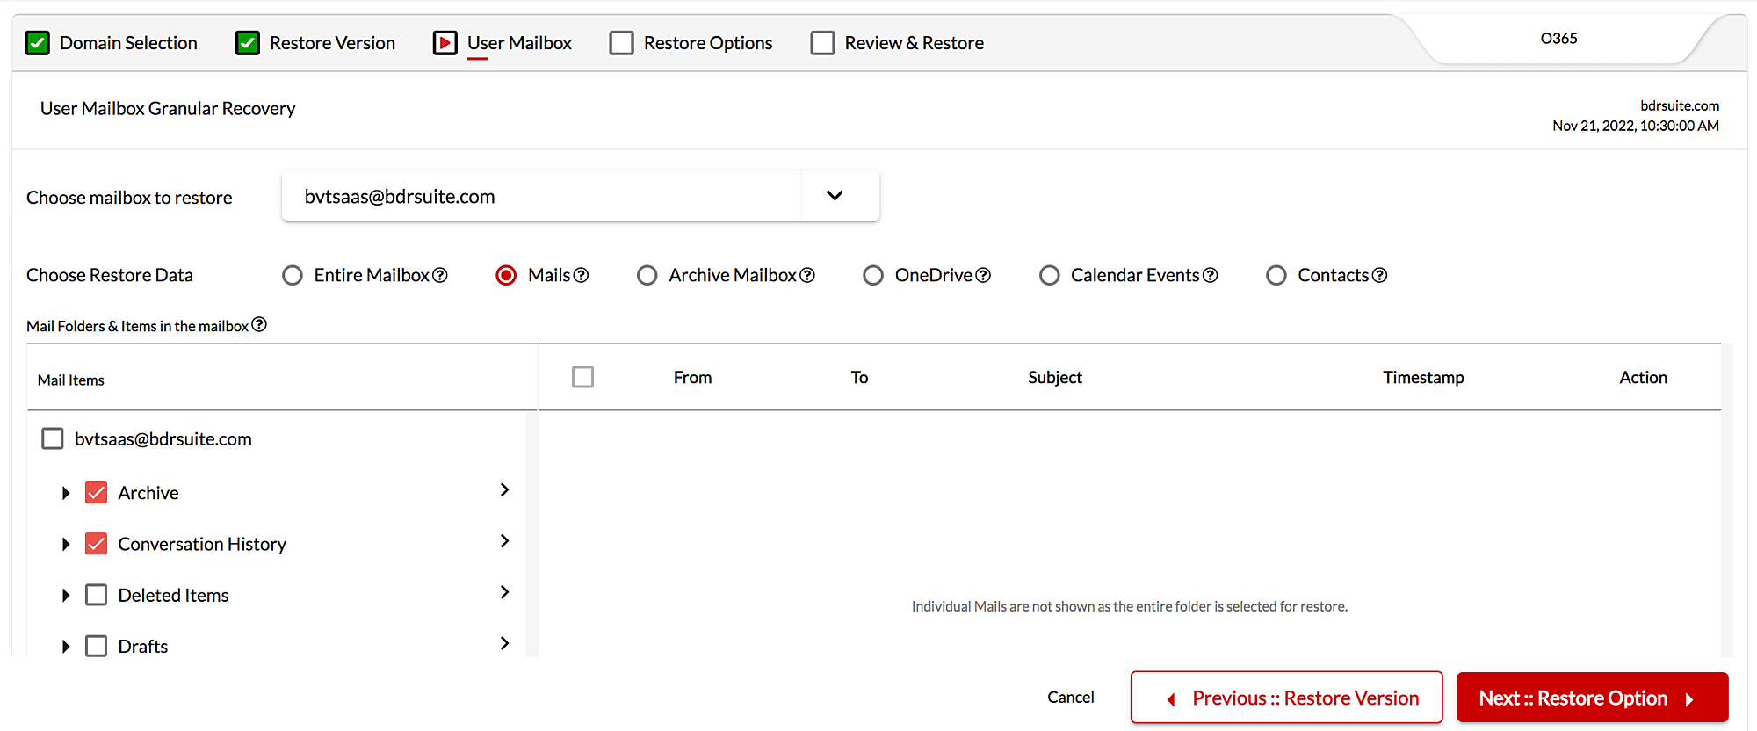Click the Nov 21, 2022, 10:30:00 AM timestamp
Image resolution: width=1757 pixels, height=731 pixels.
pos(1636,126)
